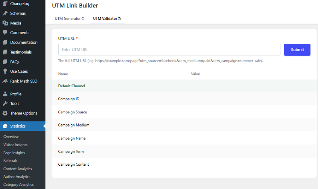
Task: Click the Campaign Term row label
Action: [71, 152]
